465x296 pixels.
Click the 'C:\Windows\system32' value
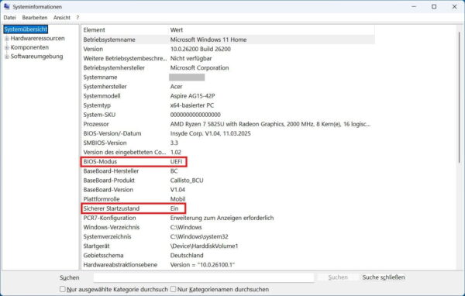pos(199,236)
